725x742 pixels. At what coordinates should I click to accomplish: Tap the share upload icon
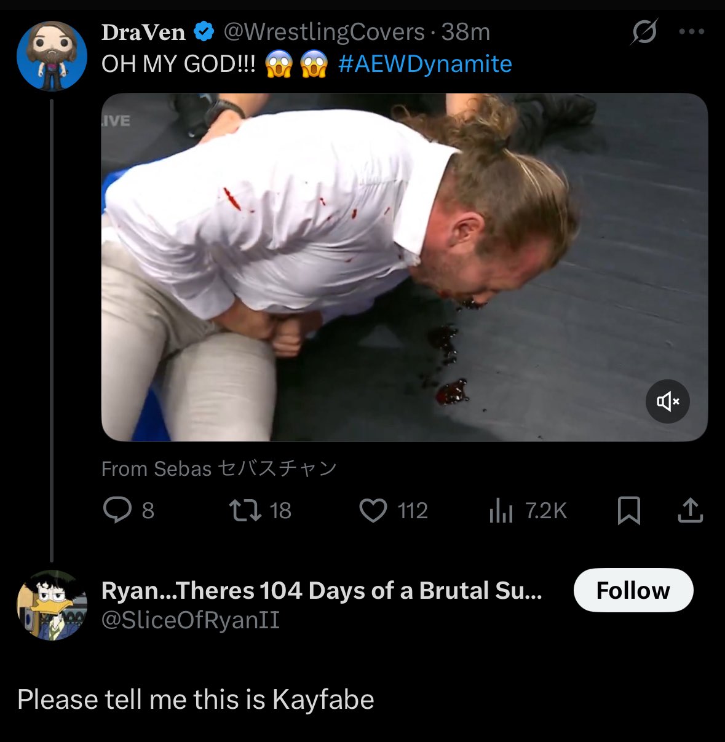(690, 510)
